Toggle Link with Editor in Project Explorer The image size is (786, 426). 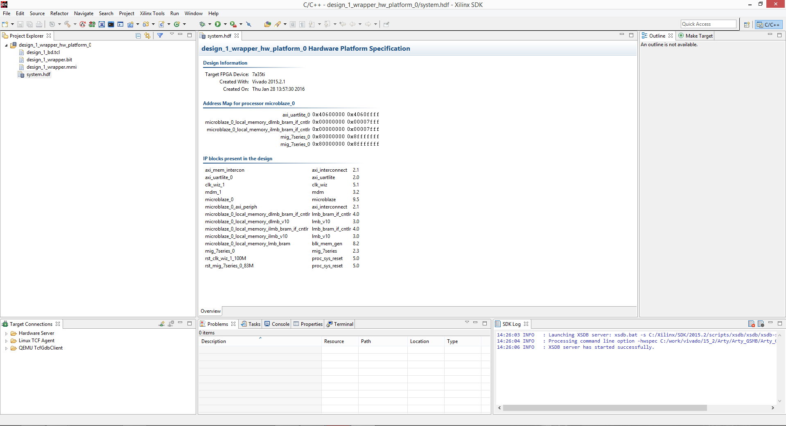[147, 36]
